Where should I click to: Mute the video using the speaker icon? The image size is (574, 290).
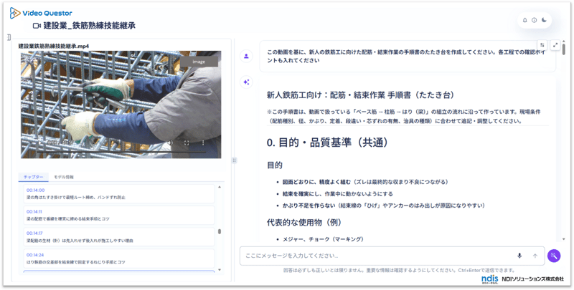click(170, 142)
